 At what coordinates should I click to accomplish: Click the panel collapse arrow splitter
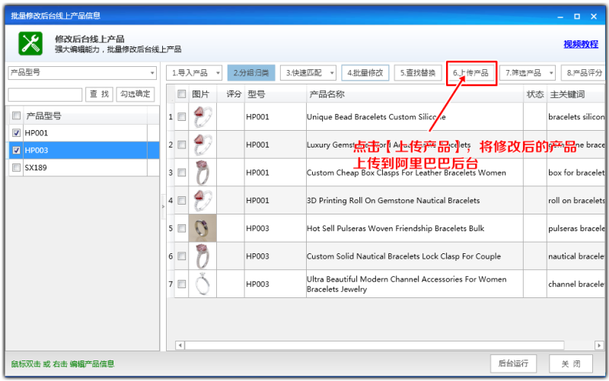tap(163, 207)
